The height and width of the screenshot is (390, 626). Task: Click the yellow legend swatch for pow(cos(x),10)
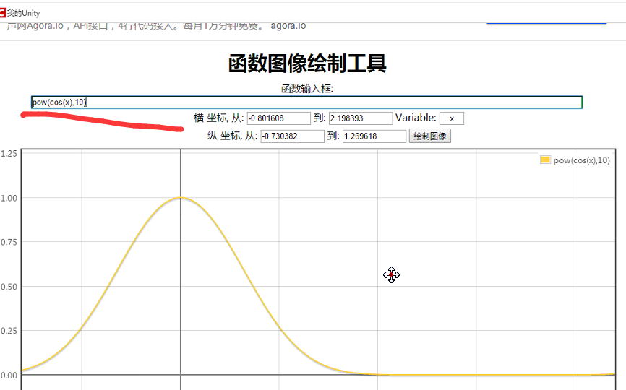545,160
